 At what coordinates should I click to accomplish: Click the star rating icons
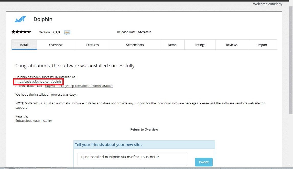(21, 32)
